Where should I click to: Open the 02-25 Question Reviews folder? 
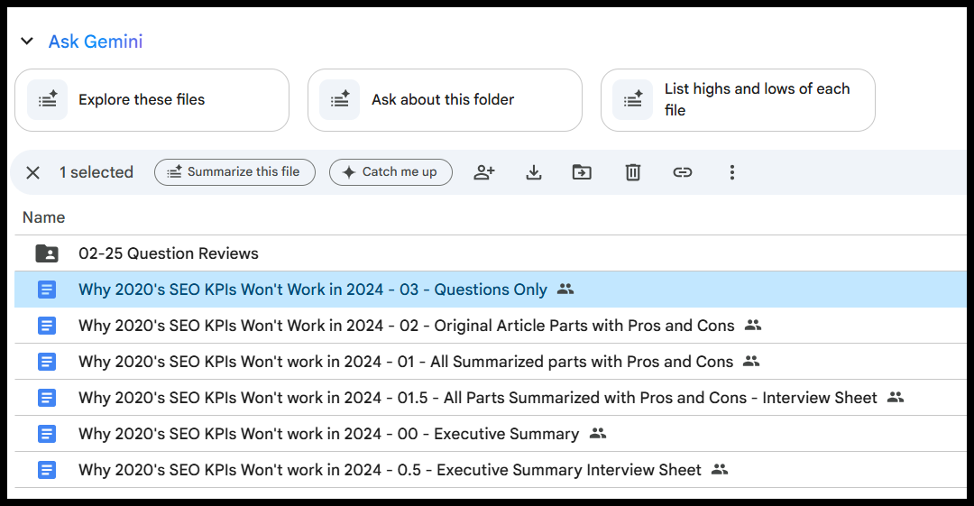click(x=169, y=253)
